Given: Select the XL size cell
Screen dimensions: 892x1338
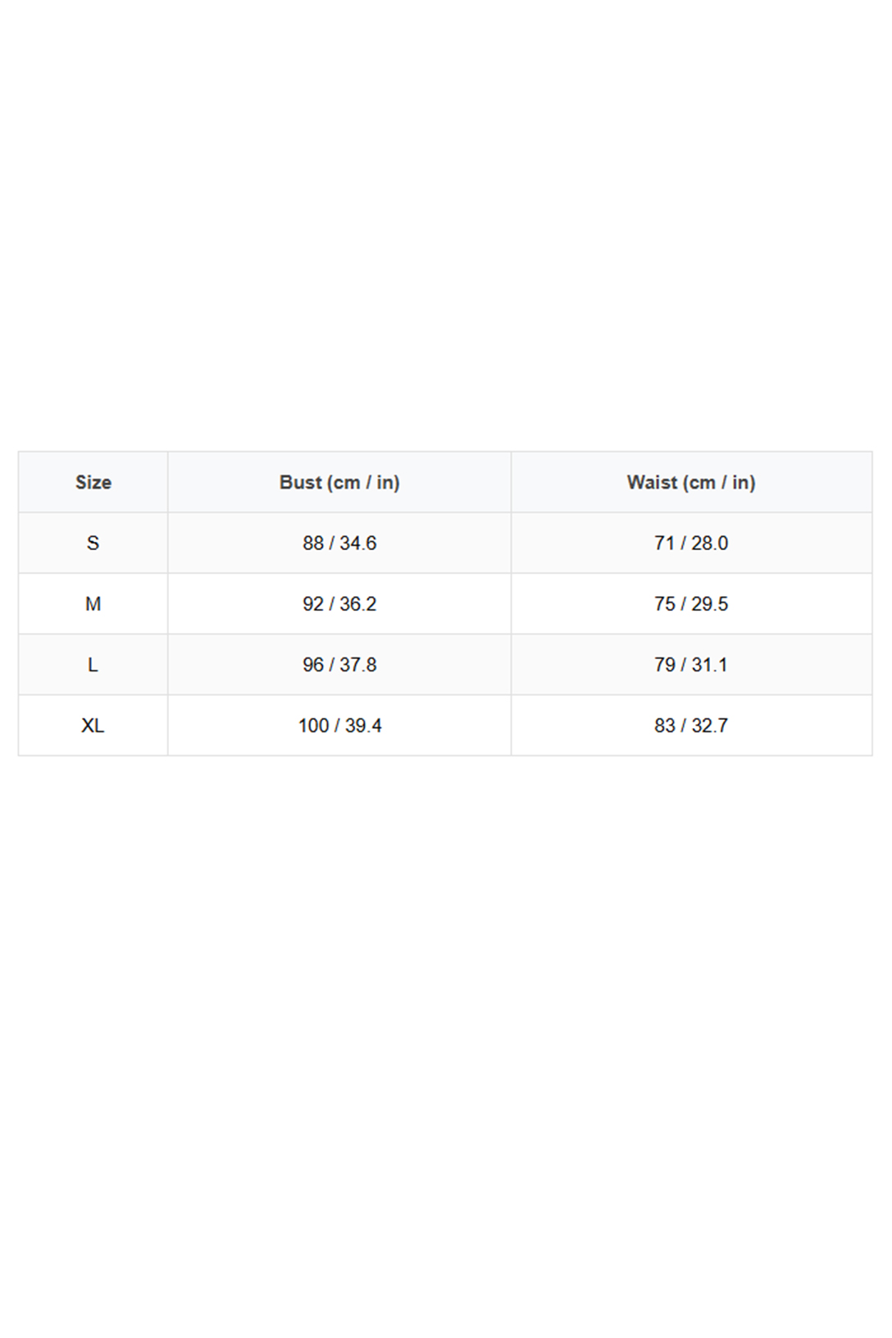Looking at the screenshot, I should pos(93,726).
